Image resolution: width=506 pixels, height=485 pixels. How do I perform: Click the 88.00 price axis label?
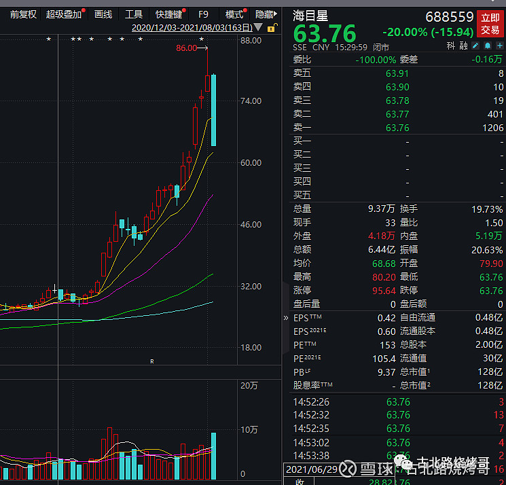tap(251, 41)
